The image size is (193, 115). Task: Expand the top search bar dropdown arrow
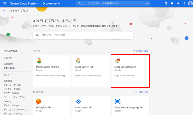tap(147, 4)
